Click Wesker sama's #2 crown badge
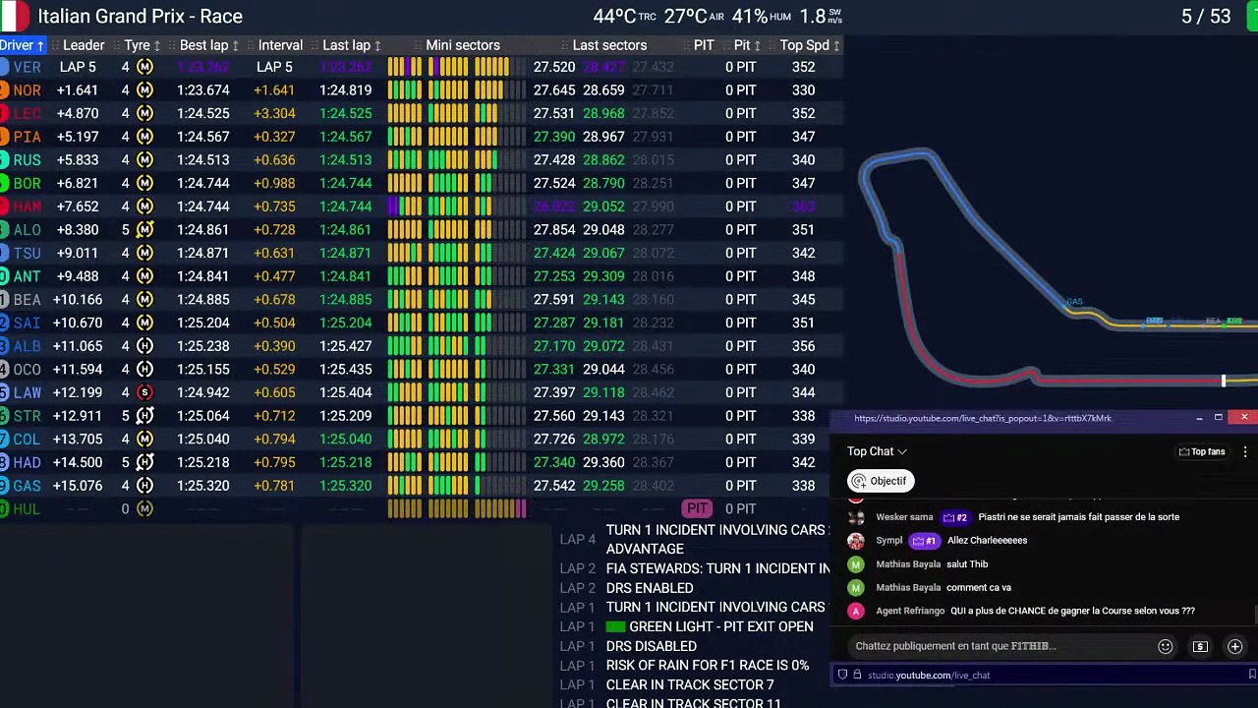Screen dimensions: 1258x708 (954, 517)
